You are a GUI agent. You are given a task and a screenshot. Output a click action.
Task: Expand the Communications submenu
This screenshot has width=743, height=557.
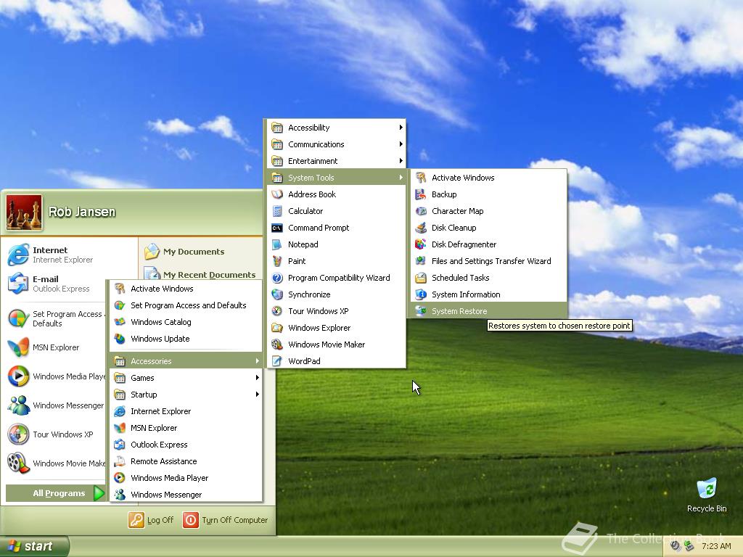point(335,144)
